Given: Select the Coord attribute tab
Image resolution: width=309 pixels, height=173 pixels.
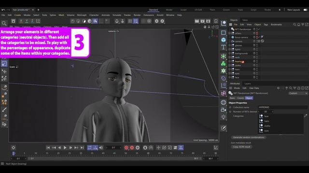Looking at the screenshot, I should tap(240, 98).
